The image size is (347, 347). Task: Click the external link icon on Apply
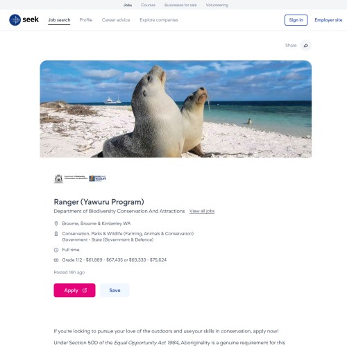[85, 290]
